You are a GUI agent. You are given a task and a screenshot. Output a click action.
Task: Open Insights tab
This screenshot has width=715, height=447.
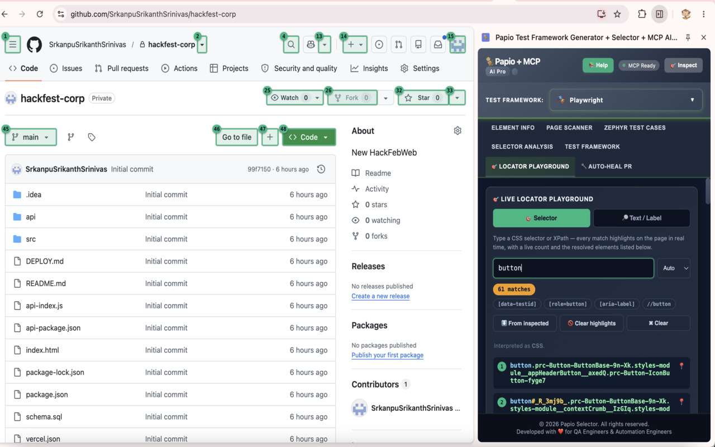point(369,68)
